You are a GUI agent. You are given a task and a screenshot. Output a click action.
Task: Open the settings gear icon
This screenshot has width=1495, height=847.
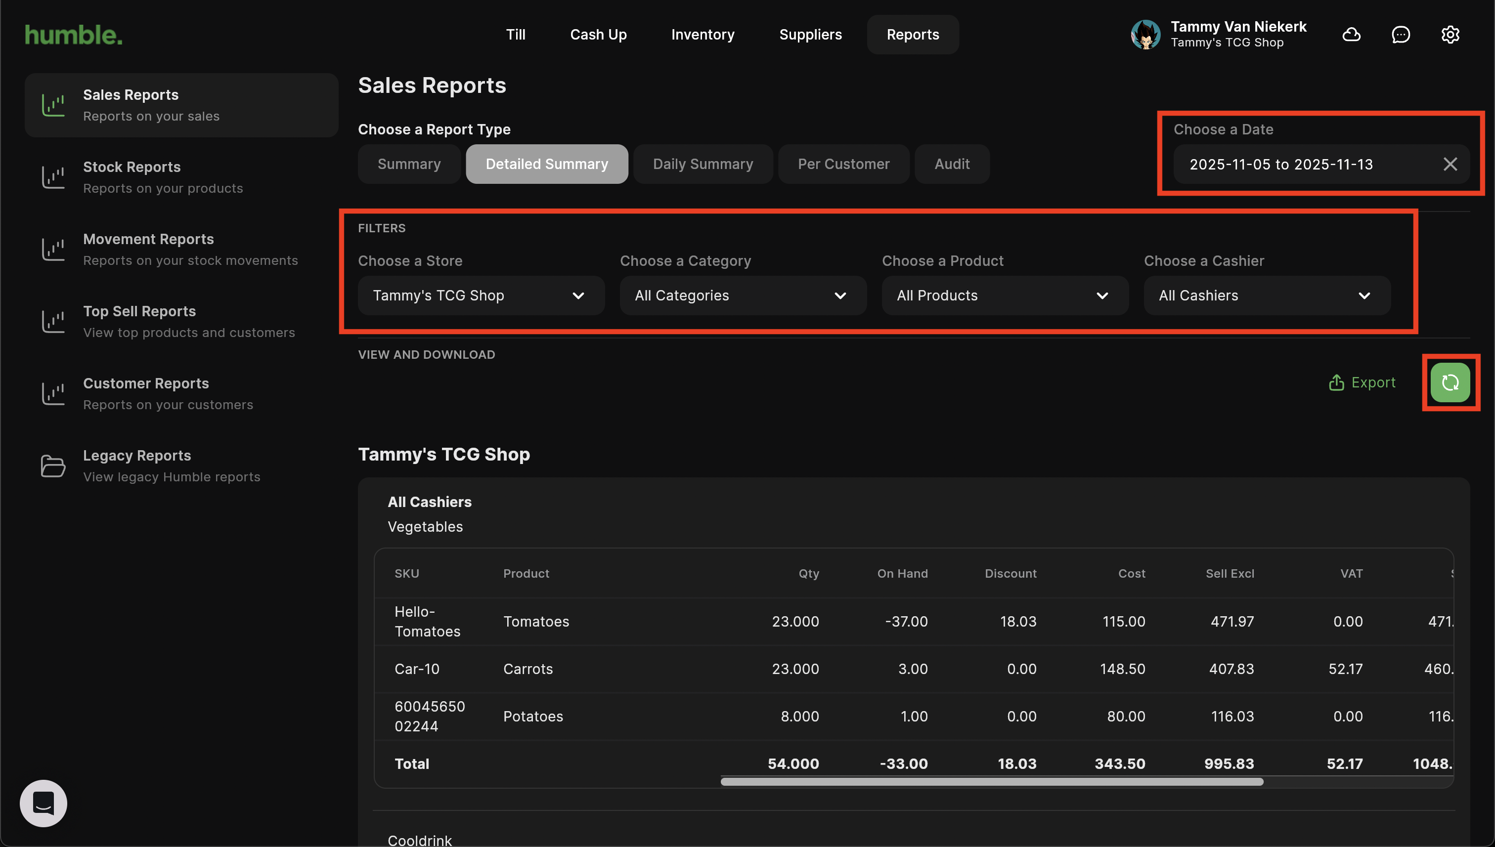(x=1450, y=35)
